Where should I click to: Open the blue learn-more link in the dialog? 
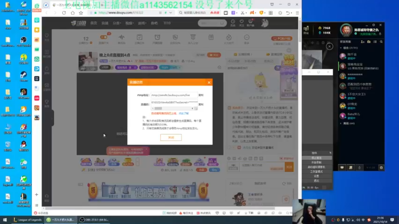click(184, 113)
